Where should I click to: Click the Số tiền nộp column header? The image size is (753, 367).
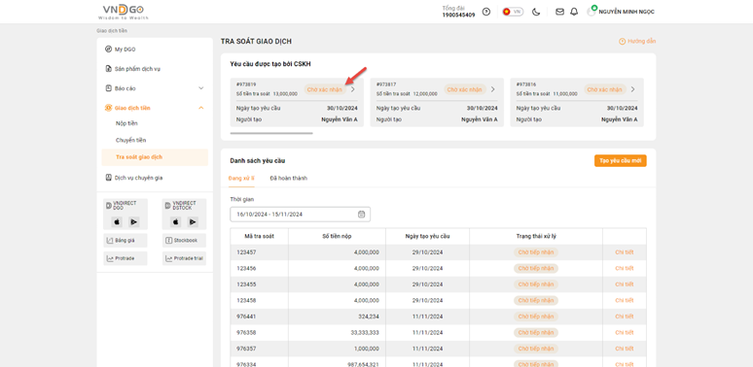337,236
